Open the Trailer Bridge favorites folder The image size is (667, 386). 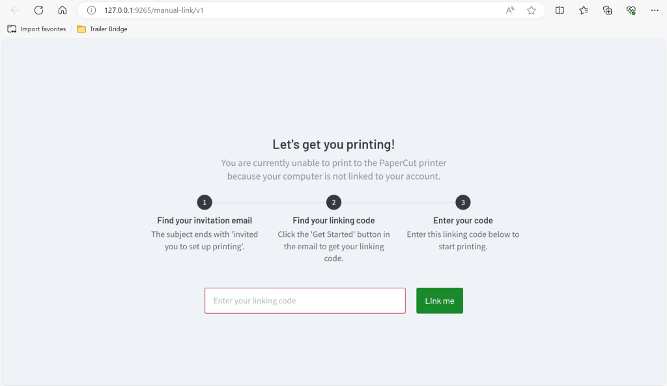click(102, 29)
